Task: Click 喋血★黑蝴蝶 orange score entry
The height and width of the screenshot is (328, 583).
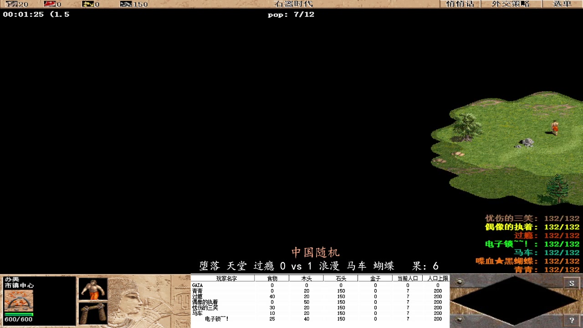Action: point(528,261)
